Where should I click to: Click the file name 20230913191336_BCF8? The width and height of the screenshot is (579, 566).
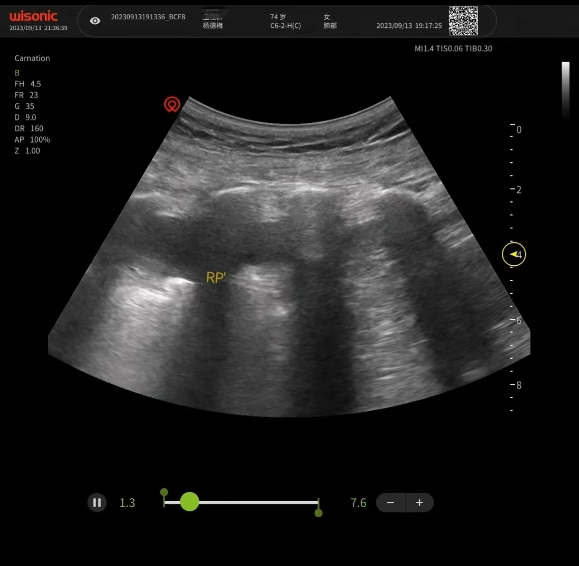point(148,17)
